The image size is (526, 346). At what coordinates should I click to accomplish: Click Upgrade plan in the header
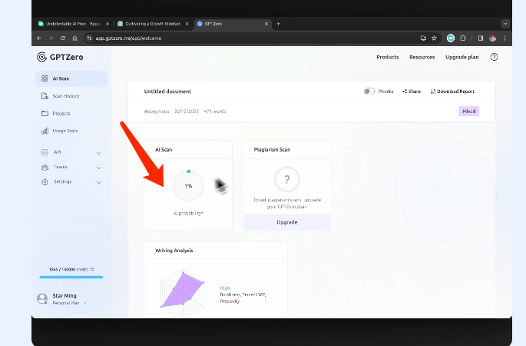pos(462,57)
